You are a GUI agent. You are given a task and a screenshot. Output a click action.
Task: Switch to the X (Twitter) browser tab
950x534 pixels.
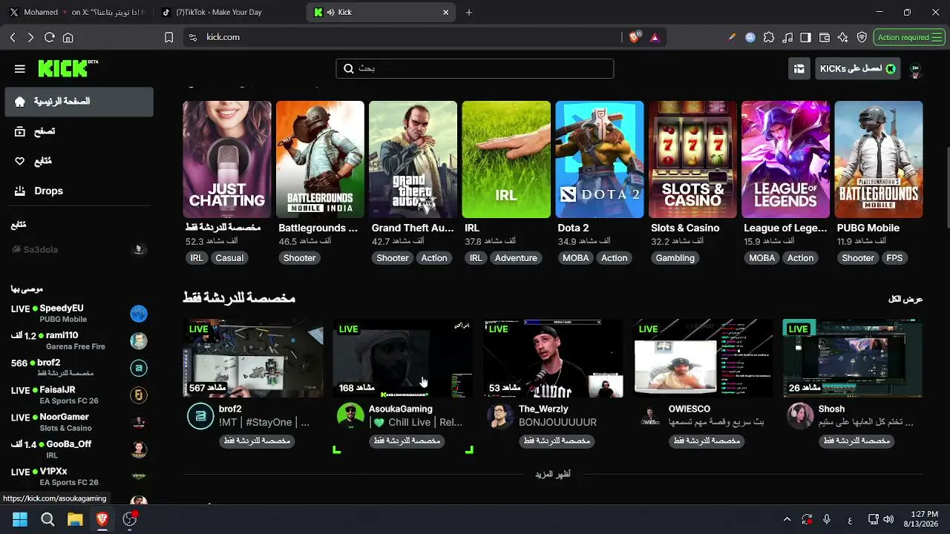[x=76, y=13]
